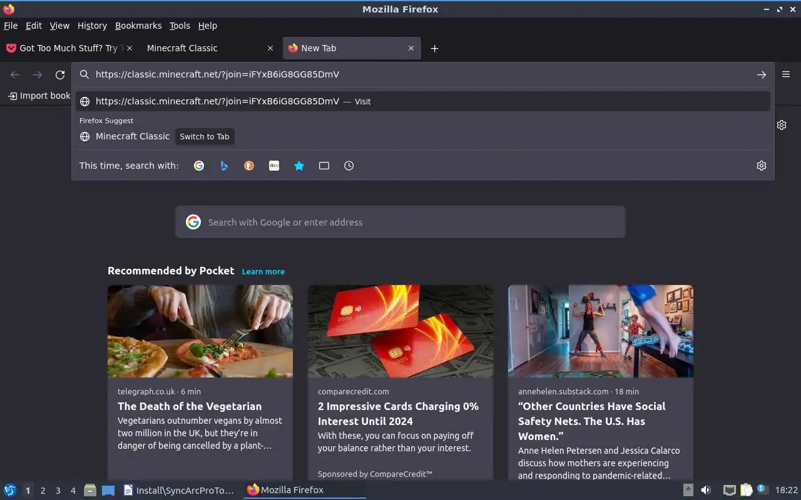Search only in Bookmarks using star icon
The image size is (801, 500).
coord(299,166)
